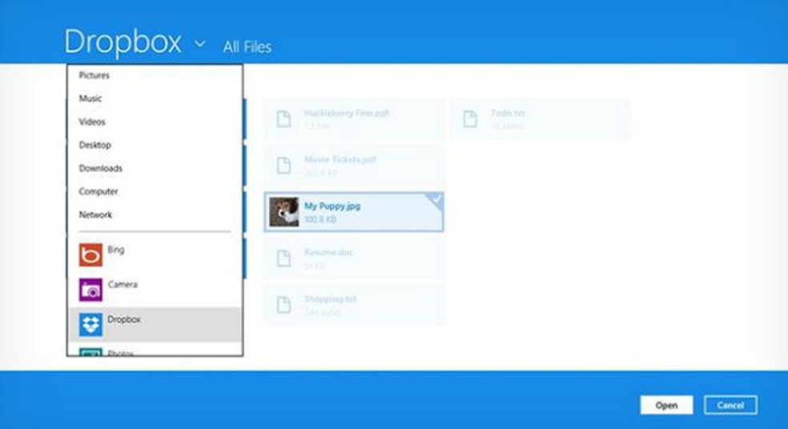788x429 pixels.
Task: Select Pictures from location menu
Action: tap(94, 75)
